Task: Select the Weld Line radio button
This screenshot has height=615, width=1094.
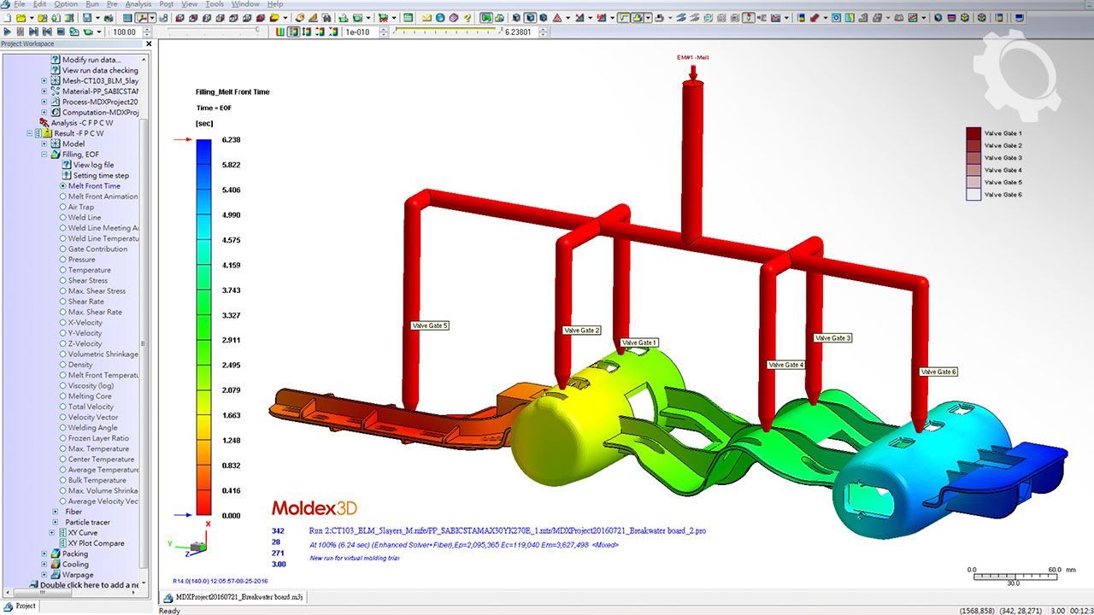Action: (63, 218)
